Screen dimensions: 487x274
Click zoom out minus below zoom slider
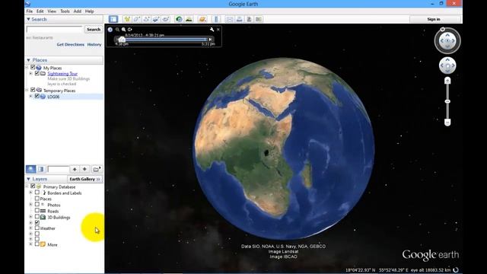(x=447, y=123)
